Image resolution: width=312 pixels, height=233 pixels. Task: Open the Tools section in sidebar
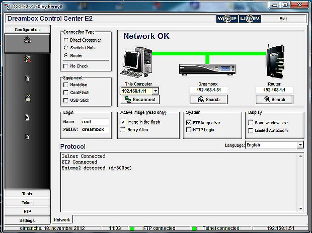tap(27, 194)
